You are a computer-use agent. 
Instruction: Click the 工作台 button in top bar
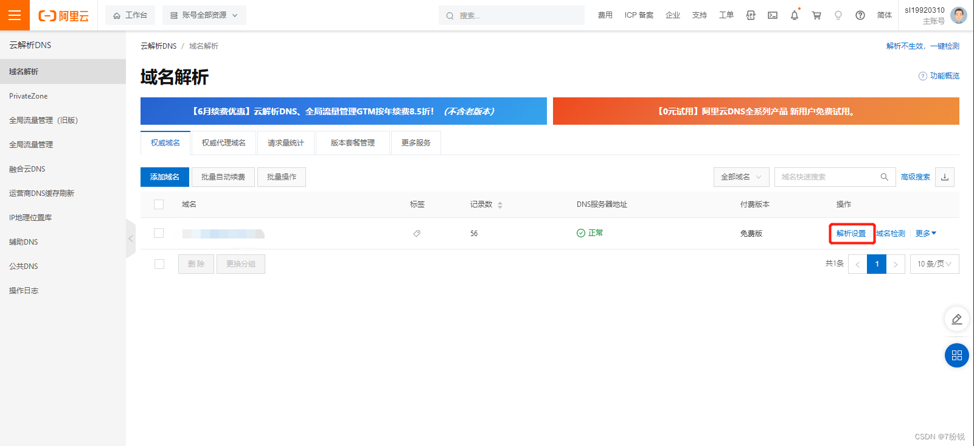[x=130, y=15]
